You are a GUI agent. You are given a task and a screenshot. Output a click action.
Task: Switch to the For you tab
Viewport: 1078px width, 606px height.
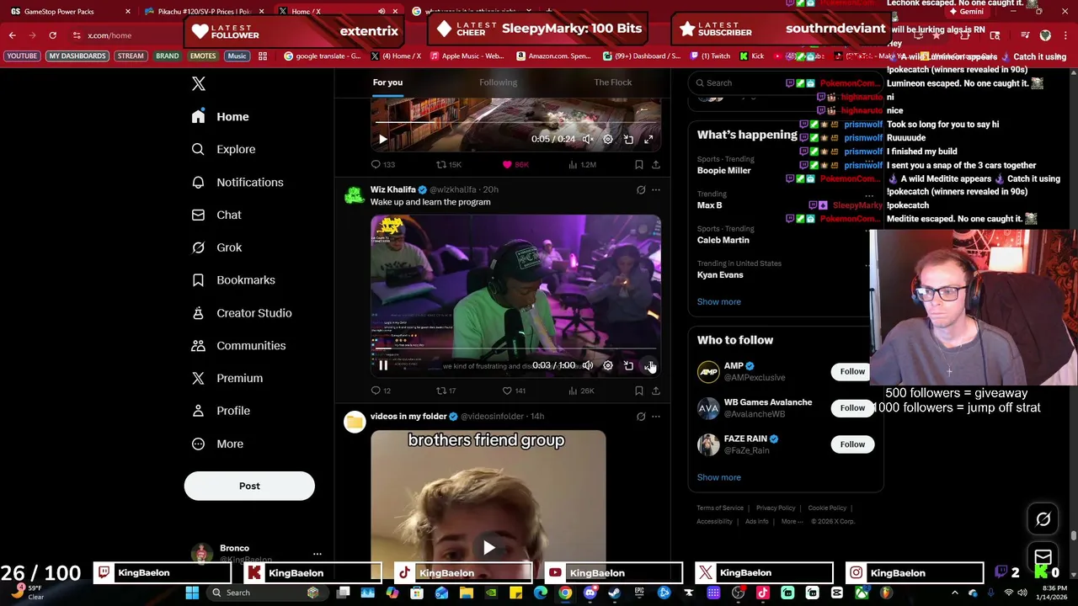(x=387, y=82)
